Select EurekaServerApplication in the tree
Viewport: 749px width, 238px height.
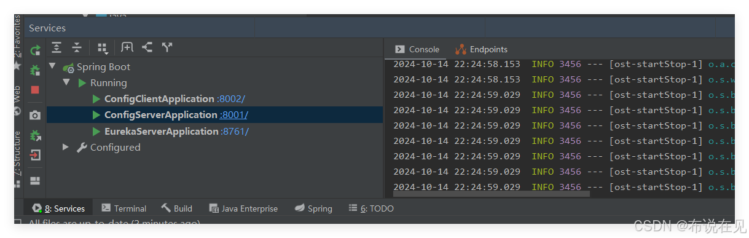pos(162,131)
